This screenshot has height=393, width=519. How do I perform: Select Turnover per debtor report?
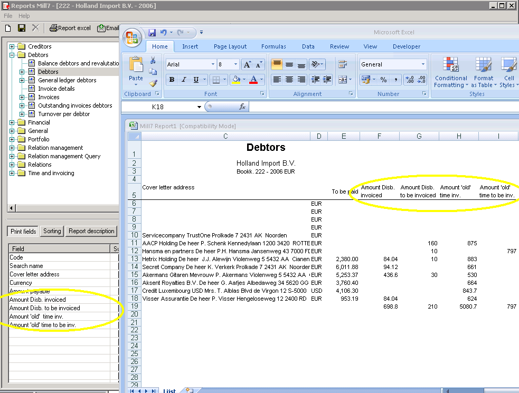(x=64, y=114)
